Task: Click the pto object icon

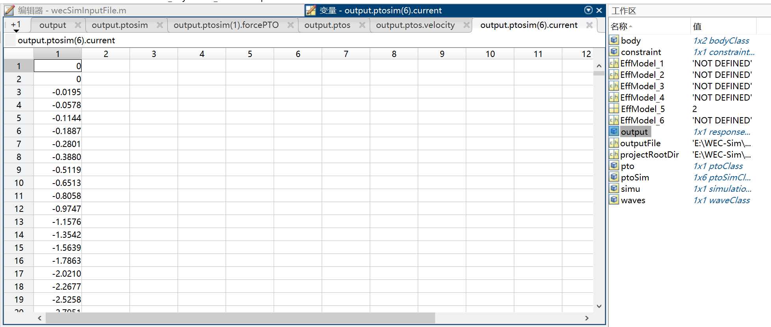Action: [x=614, y=165]
